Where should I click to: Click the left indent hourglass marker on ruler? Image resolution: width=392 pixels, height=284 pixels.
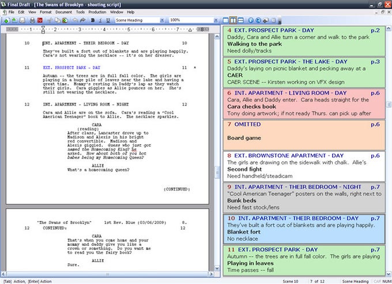coord(43,29)
